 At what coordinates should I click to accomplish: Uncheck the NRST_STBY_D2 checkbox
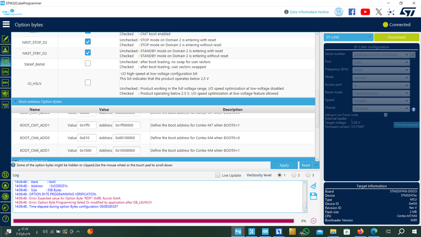tap(88, 53)
